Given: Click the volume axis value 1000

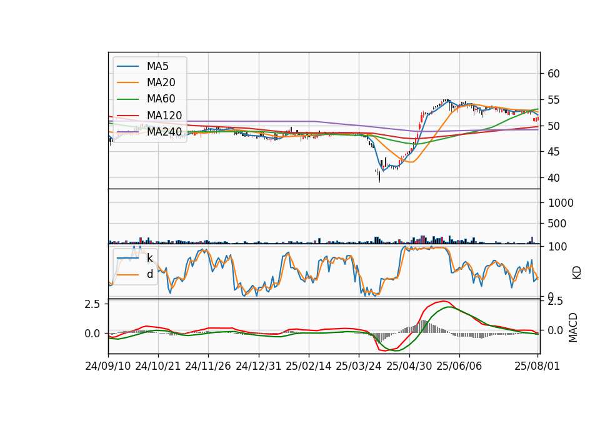Looking at the screenshot, I should (x=561, y=203).
